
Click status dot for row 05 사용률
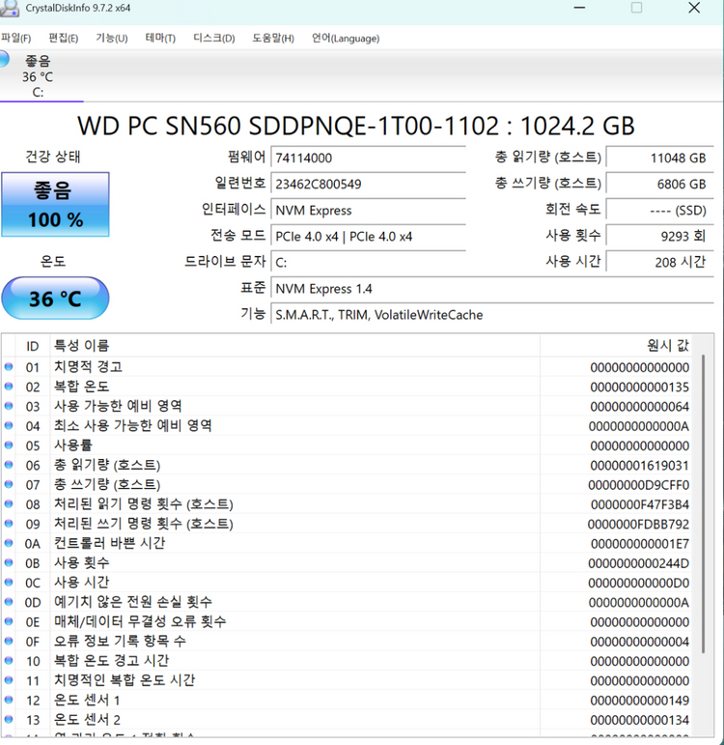[9, 445]
